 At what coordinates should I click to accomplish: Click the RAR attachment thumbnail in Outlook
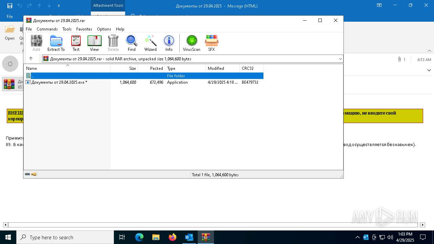point(9,84)
